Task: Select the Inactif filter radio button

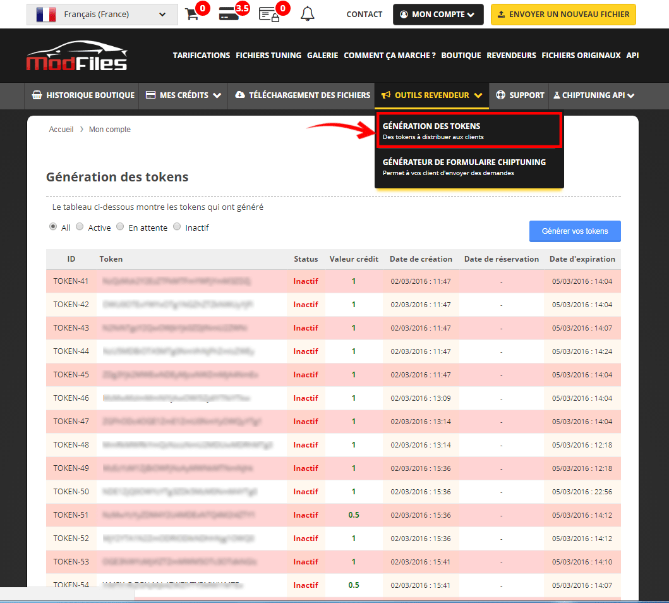Action: point(177,227)
